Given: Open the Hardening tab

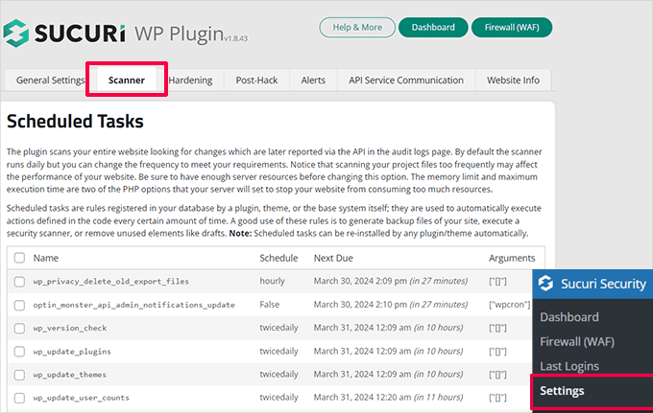Looking at the screenshot, I should (x=190, y=80).
